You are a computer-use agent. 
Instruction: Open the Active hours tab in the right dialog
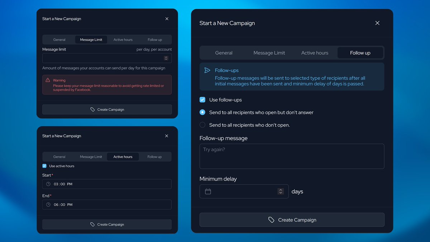pos(314,52)
